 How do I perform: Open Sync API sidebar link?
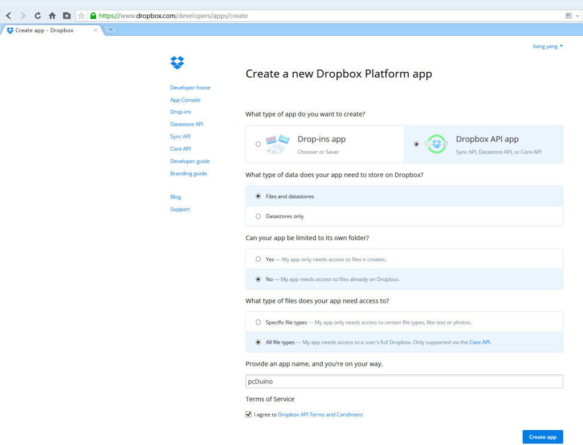(180, 137)
